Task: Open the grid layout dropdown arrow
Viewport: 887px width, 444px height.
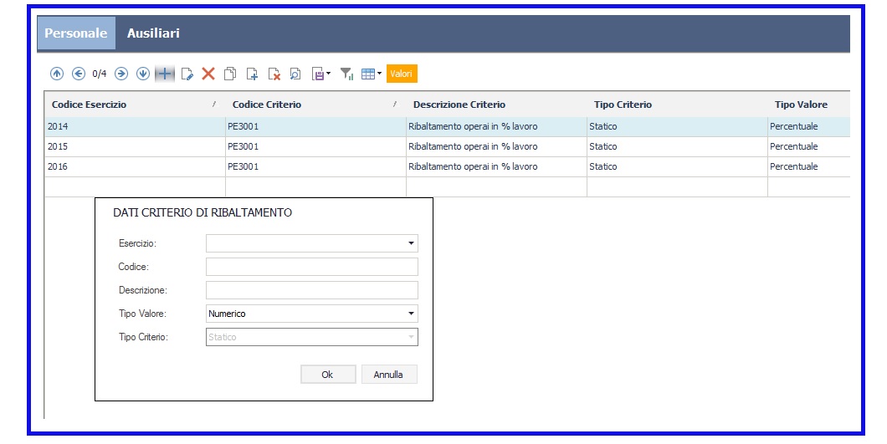Action: click(x=379, y=73)
